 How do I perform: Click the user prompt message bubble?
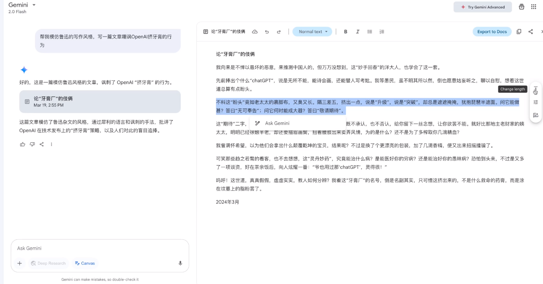108,41
